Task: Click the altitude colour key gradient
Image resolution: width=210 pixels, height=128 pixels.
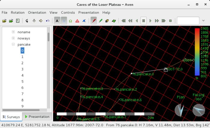Action: point(197,52)
